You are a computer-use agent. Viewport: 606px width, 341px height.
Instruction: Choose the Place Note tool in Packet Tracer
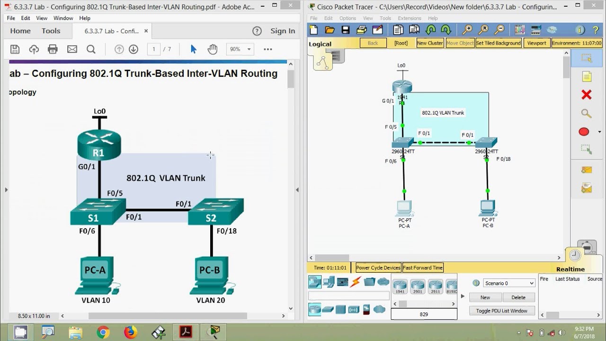[x=587, y=77]
